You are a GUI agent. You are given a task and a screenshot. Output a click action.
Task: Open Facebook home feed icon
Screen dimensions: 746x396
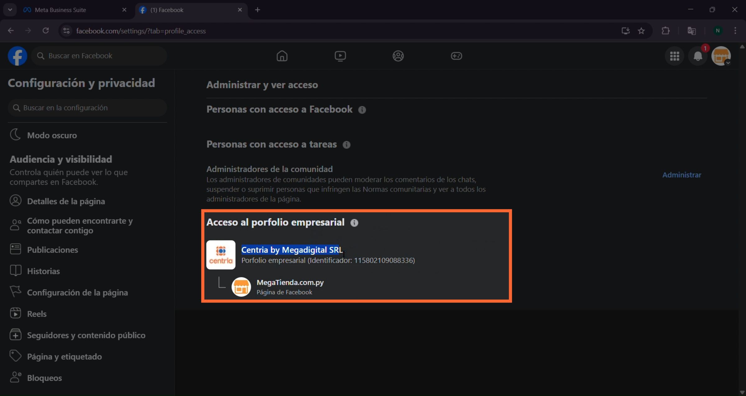(x=282, y=56)
